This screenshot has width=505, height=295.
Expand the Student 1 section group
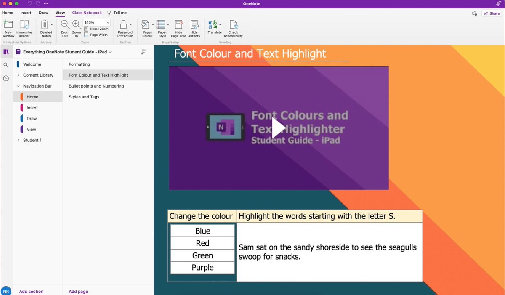[18, 140]
